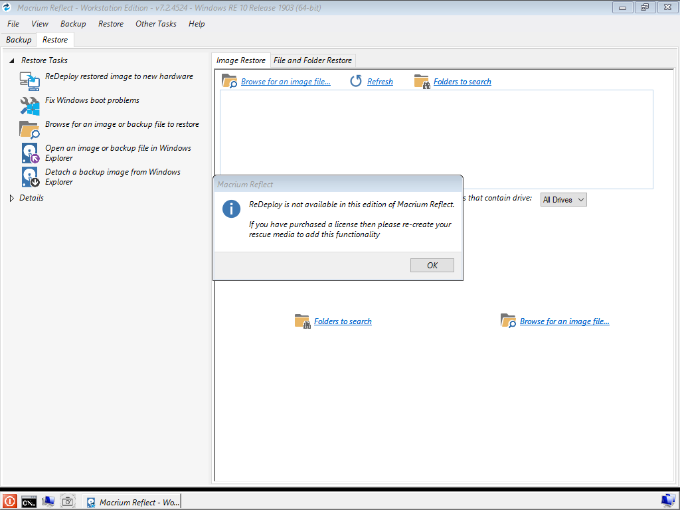Click the browse-to-restore folder icon in the sidebar
This screenshot has width=680, height=510.
(29, 129)
